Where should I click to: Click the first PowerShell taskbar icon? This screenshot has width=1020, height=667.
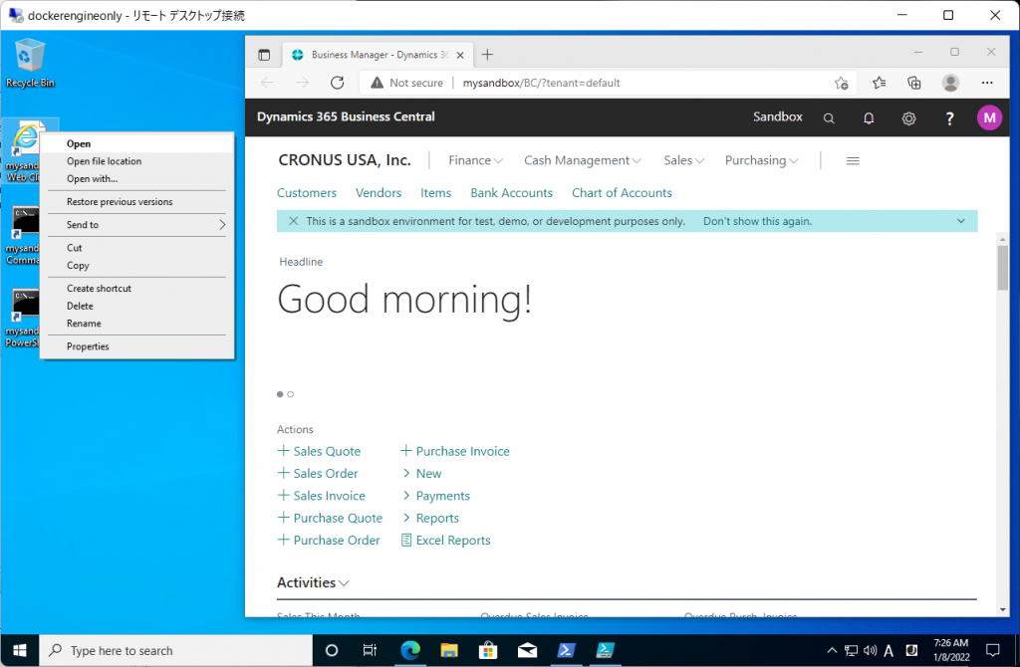pos(566,650)
